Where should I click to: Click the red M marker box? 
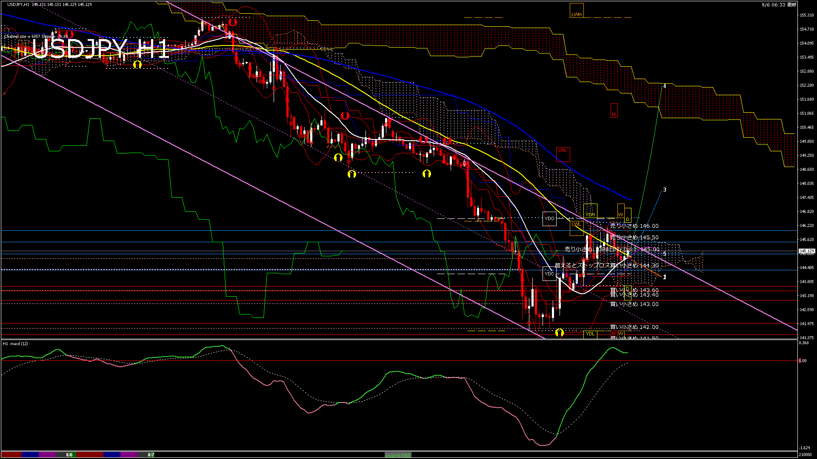click(x=614, y=111)
